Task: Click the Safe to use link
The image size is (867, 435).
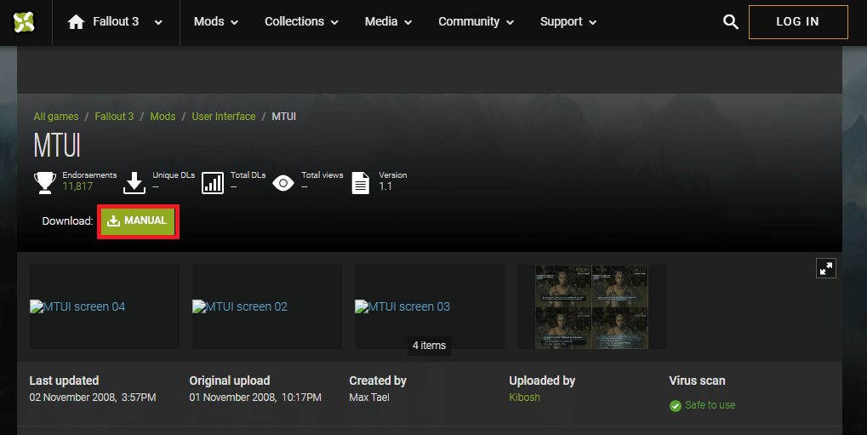Action: 710,405
